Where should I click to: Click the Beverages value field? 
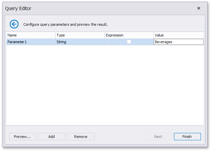pos(178,42)
